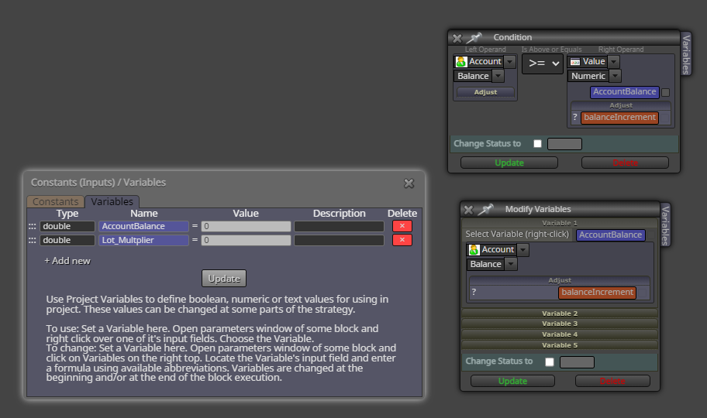
Task: Click Adjust header in Condition right operand
Action: [621, 106]
